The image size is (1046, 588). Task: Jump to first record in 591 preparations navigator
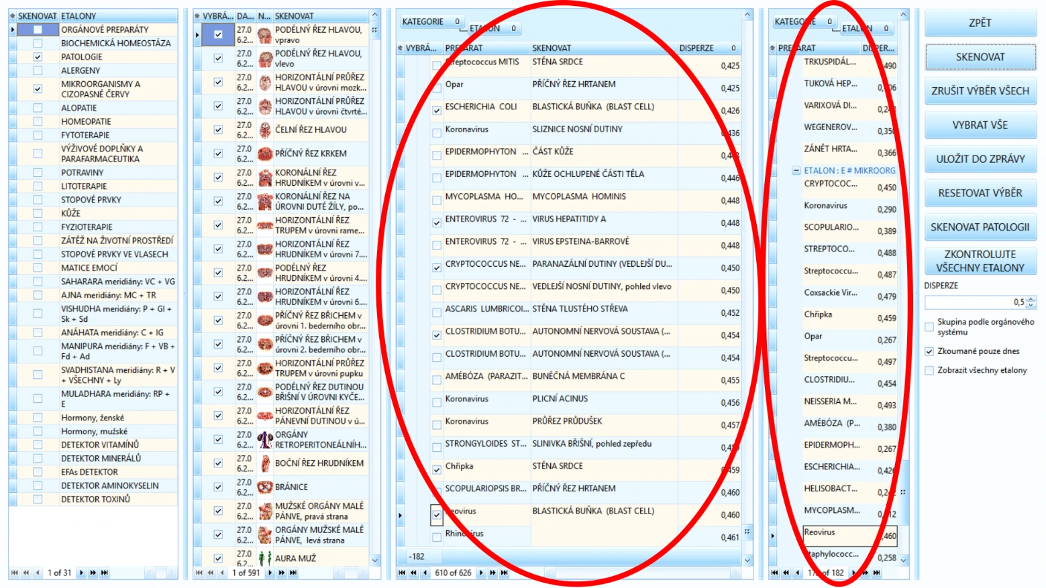[199, 573]
